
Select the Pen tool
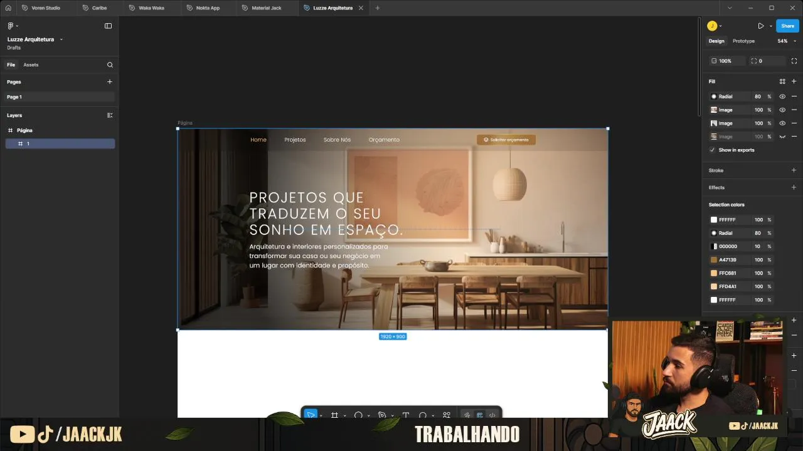tap(382, 415)
